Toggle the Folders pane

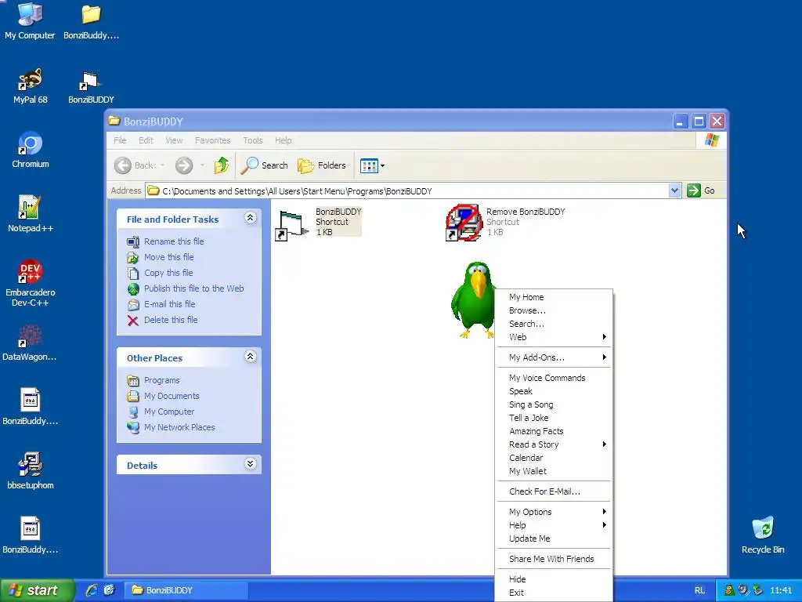(322, 165)
